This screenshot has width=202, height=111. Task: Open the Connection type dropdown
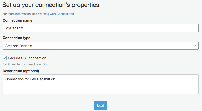(100, 46)
